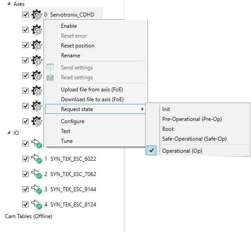Collapse the IO tree node

tap(9, 133)
